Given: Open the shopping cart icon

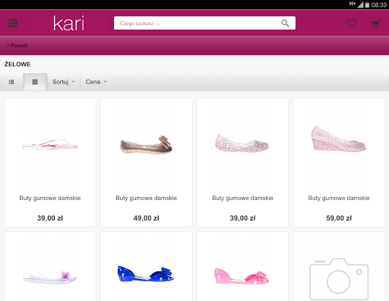Looking at the screenshot, I should pyautogui.click(x=376, y=24).
